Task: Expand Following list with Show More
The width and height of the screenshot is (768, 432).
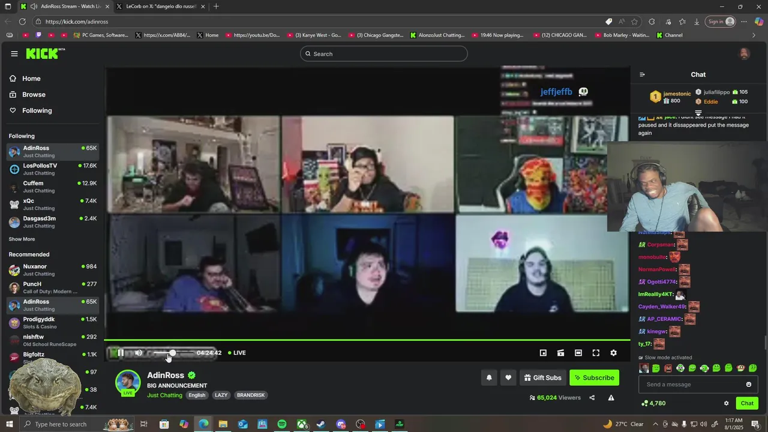Action: [x=22, y=239]
